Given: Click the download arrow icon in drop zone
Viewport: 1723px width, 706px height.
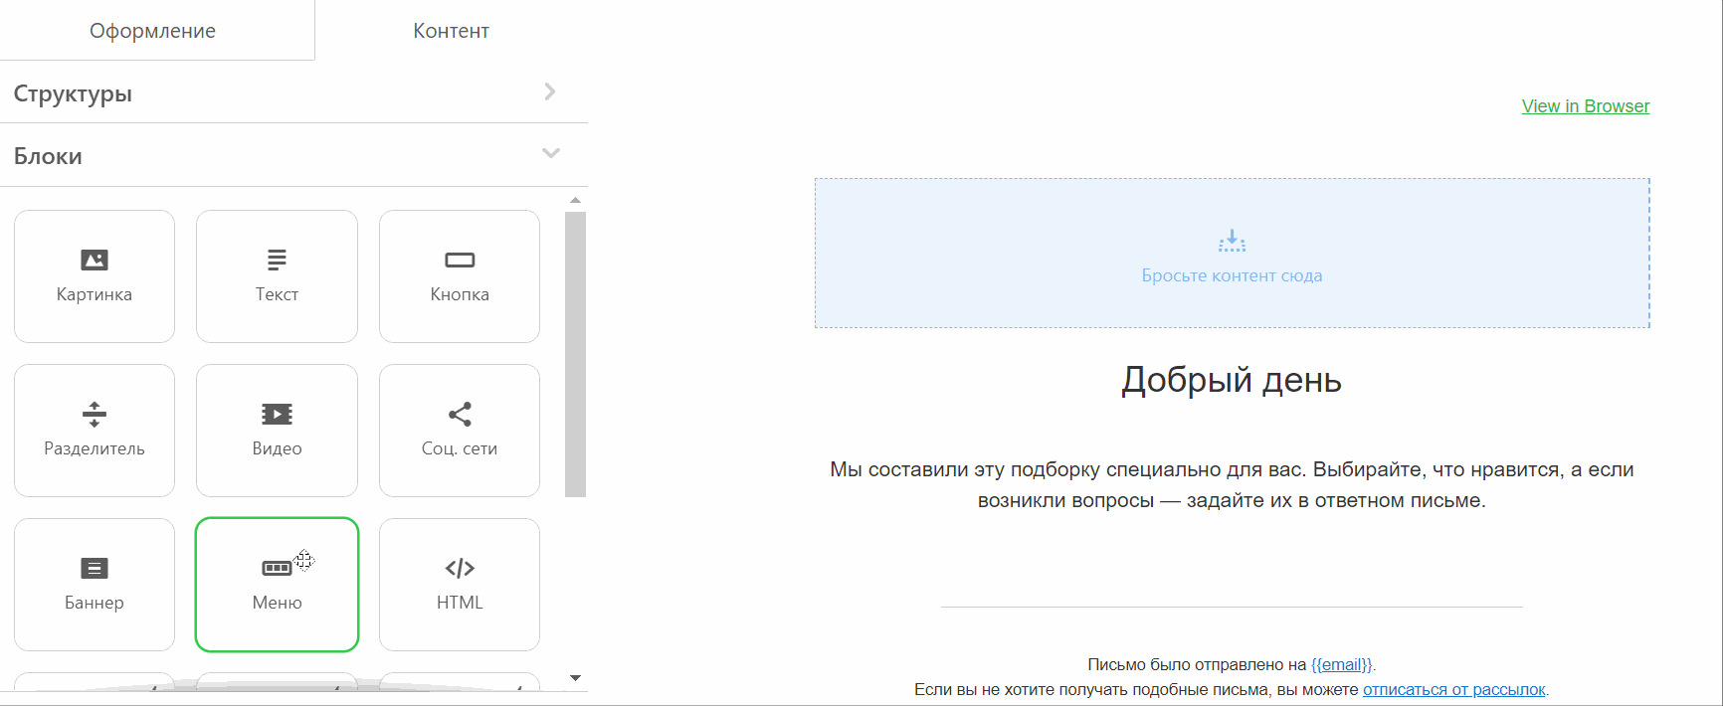Looking at the screenshot, I should pyautogui.click(x=1232, y=241).
